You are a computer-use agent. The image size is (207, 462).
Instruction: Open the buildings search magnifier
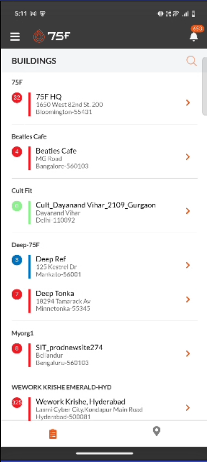[191, 61]
